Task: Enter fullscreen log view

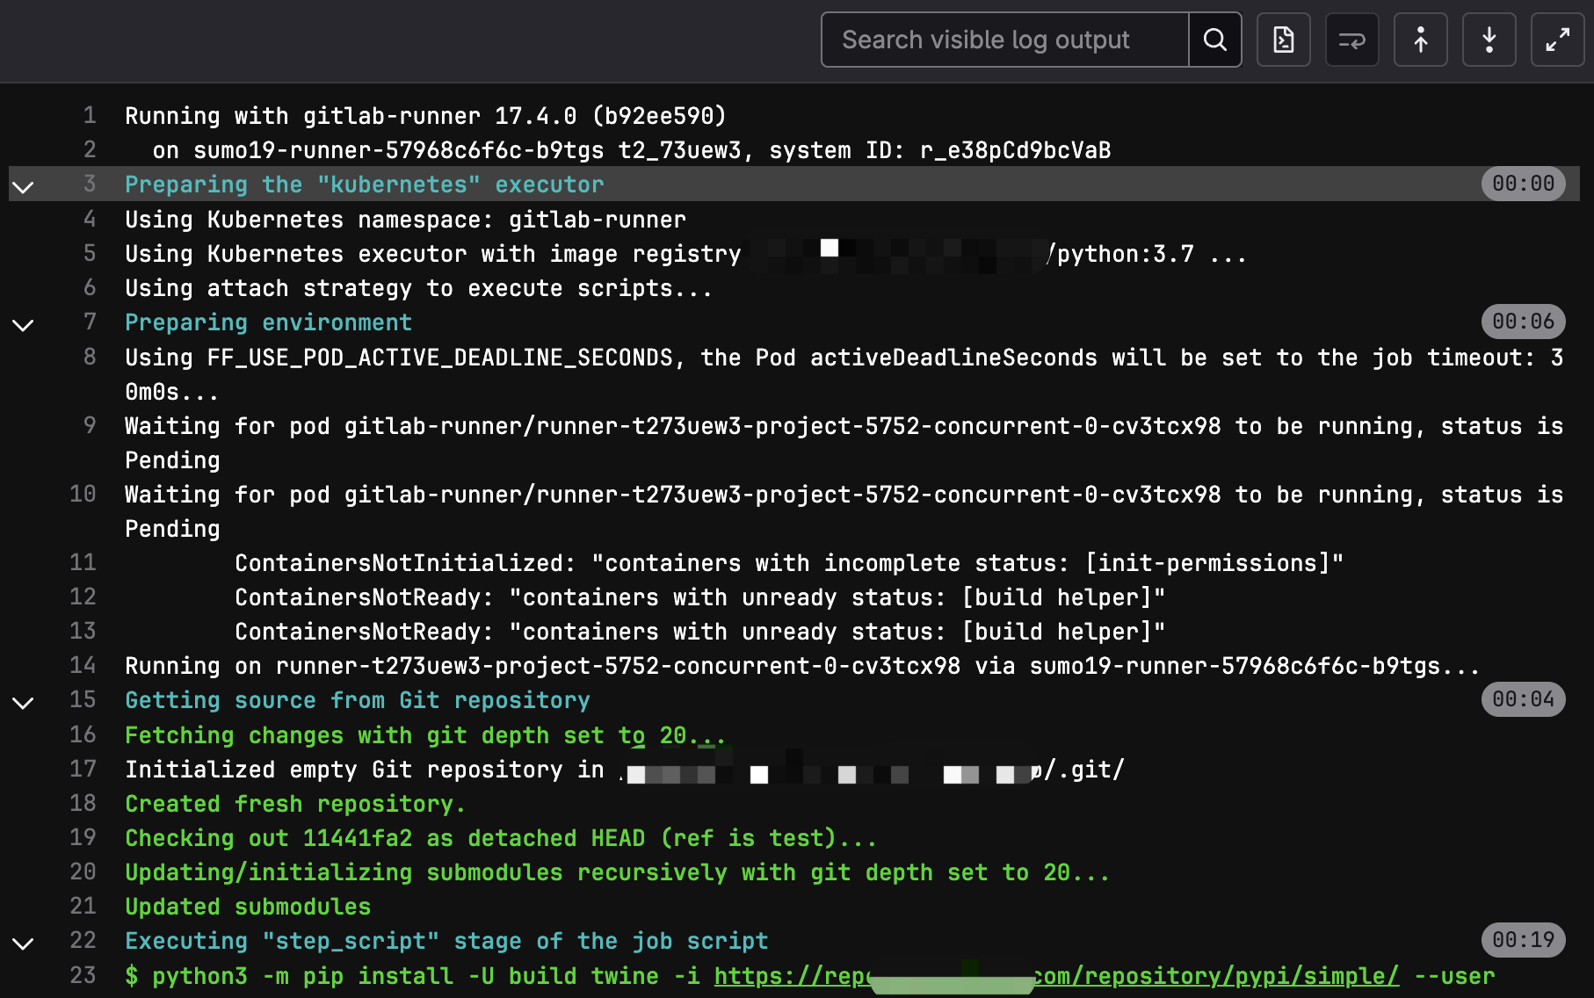Action: tap(1557, 40)
